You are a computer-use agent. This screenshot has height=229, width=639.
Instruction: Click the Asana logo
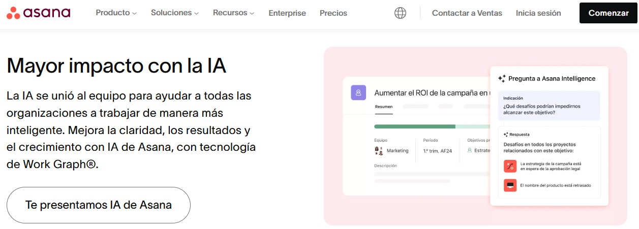38,13
